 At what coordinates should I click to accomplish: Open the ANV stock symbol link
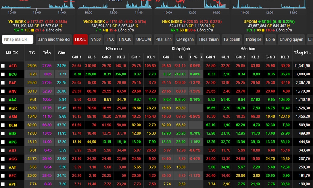pyautogui.click(x=13, y=91)
